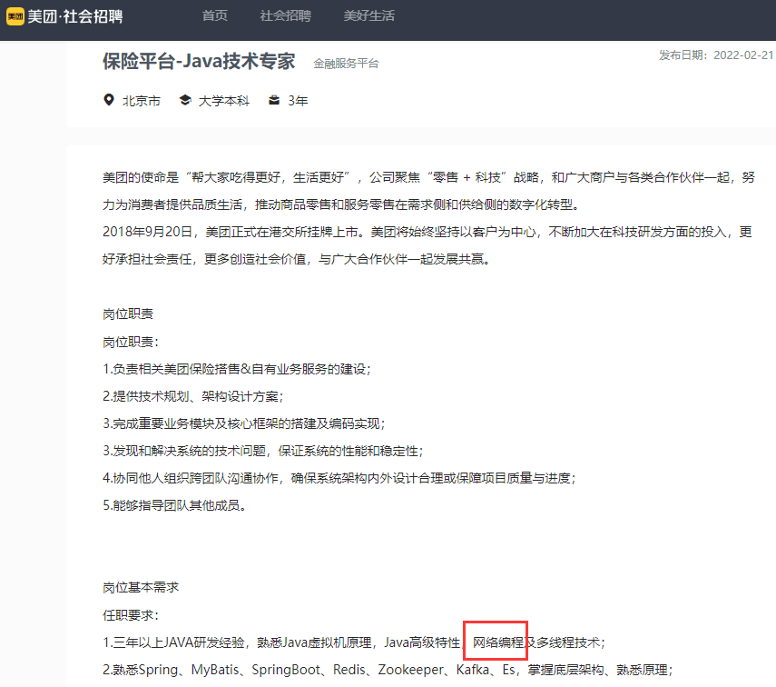Click the 3年 experience requirement
Image resolution: width=776 pixels, height=687 pixels.
pyautogui.click(x=298, y=101)
